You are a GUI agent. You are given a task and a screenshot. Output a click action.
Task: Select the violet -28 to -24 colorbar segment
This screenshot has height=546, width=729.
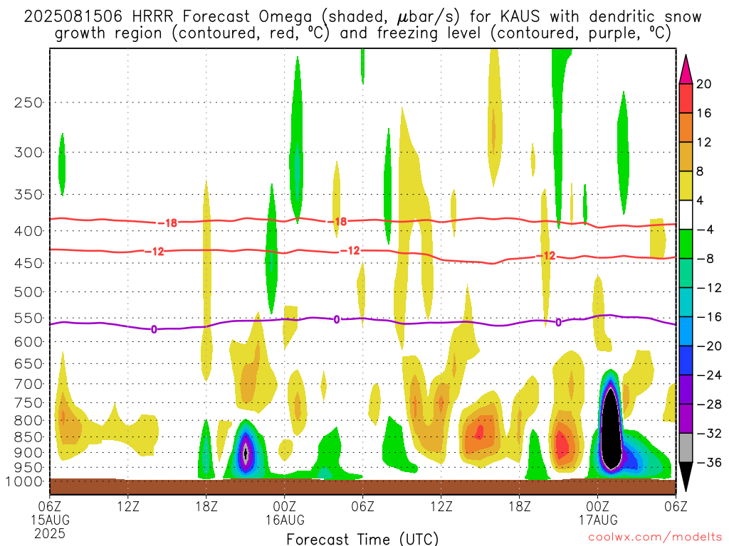click(x=686, y=390)
